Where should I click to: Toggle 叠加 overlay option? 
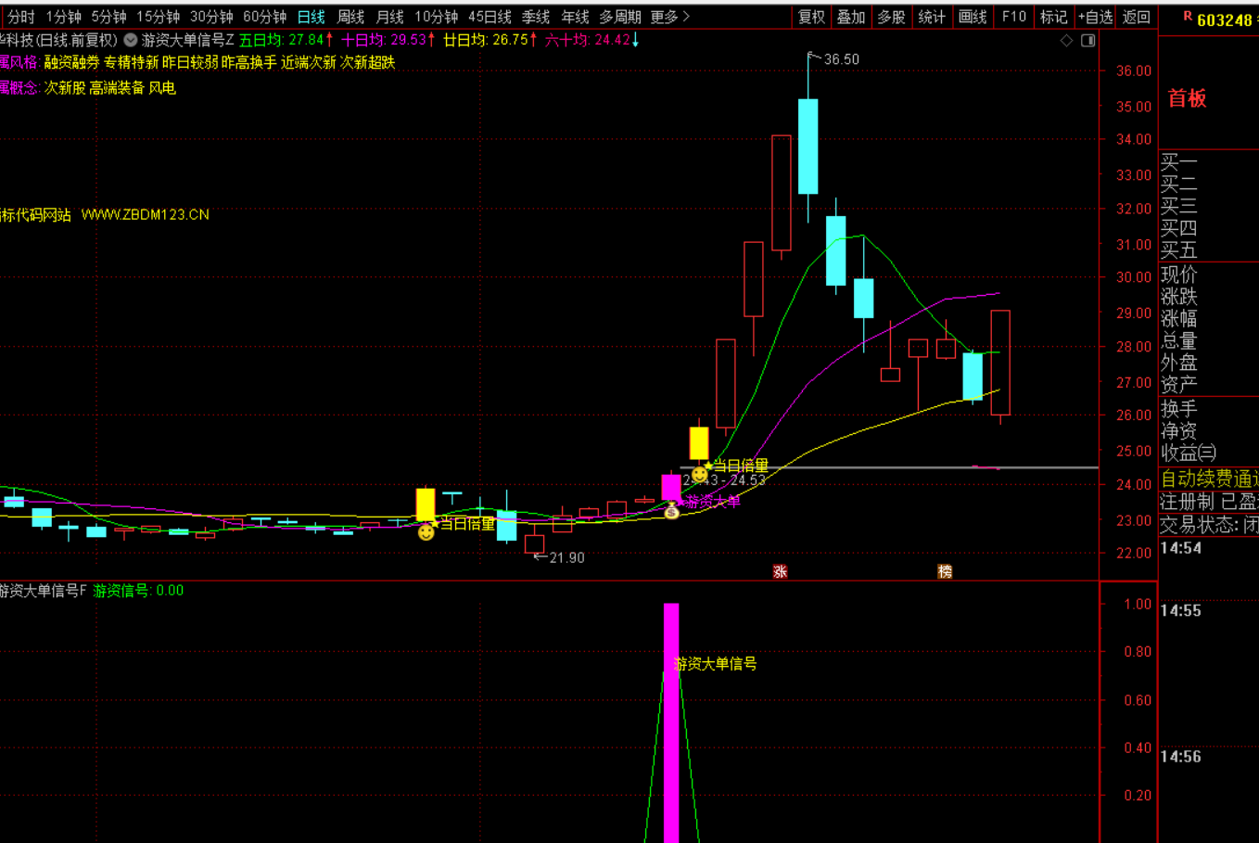[x=850, y=17]
